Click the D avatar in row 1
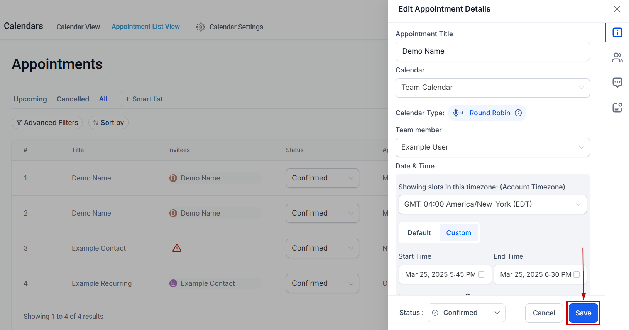Viewport: 629px width, 330px height. point(173,178)
